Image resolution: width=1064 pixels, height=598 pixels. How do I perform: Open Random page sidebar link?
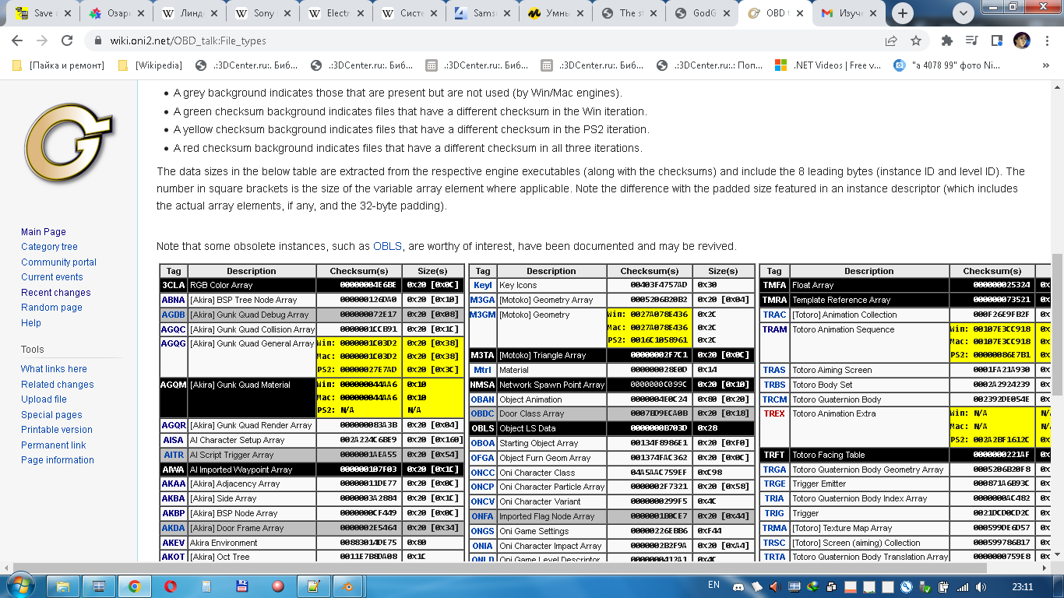[x=51, y=308]
